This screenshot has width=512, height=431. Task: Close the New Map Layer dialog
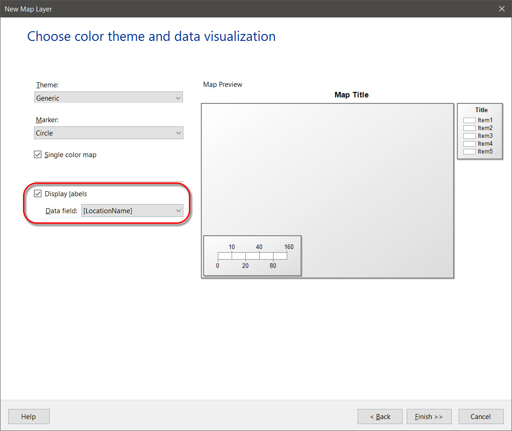pos(502,9)
